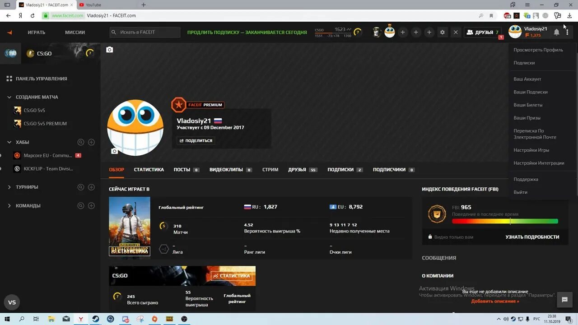Click the Миссии navigation link
Screen dimensions: 578x325
(75, 32)
